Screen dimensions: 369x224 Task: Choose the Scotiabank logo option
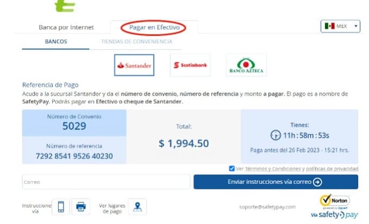point(190,65)
